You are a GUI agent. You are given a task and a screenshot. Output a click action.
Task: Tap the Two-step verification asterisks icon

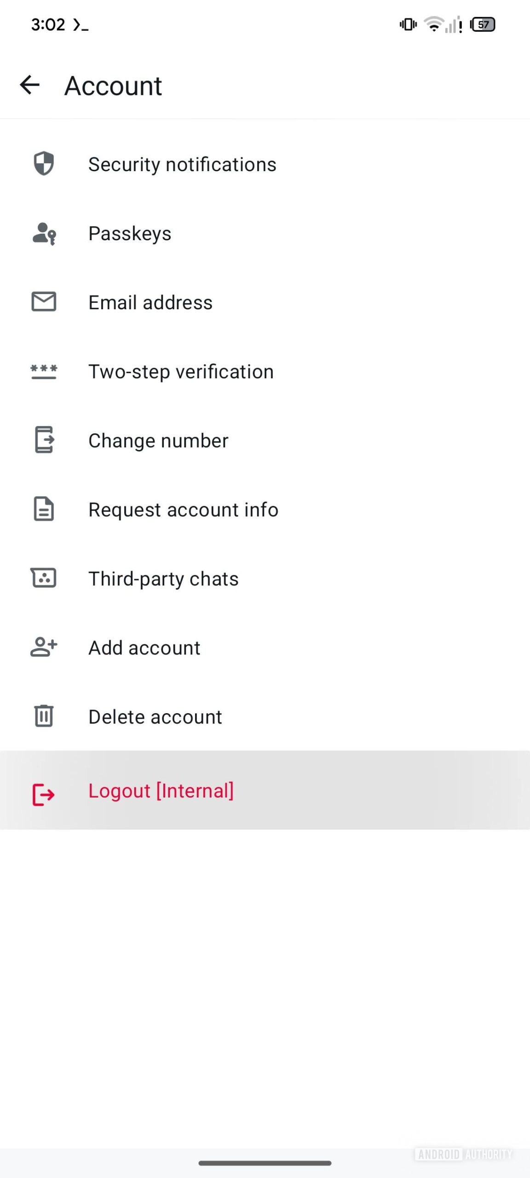coord(44,371)
